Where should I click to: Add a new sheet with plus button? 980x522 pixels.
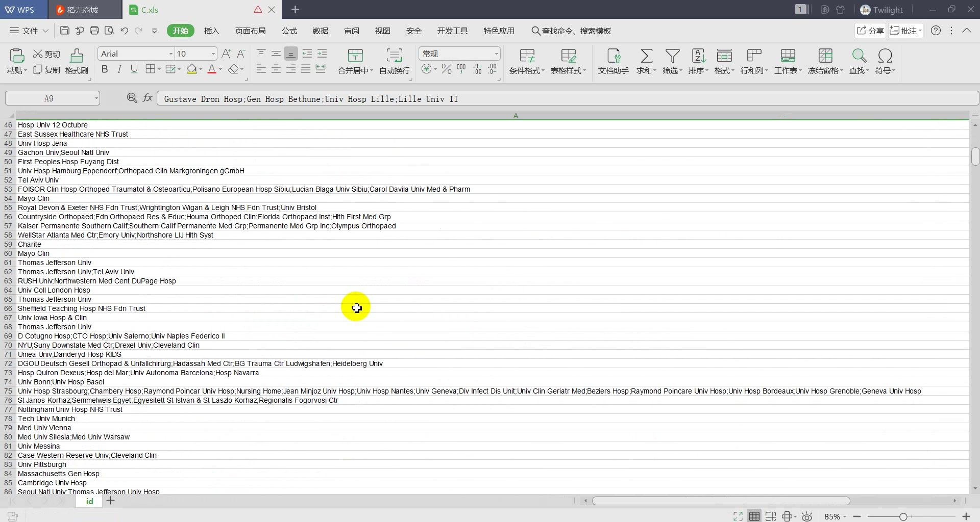coord(111,501)
